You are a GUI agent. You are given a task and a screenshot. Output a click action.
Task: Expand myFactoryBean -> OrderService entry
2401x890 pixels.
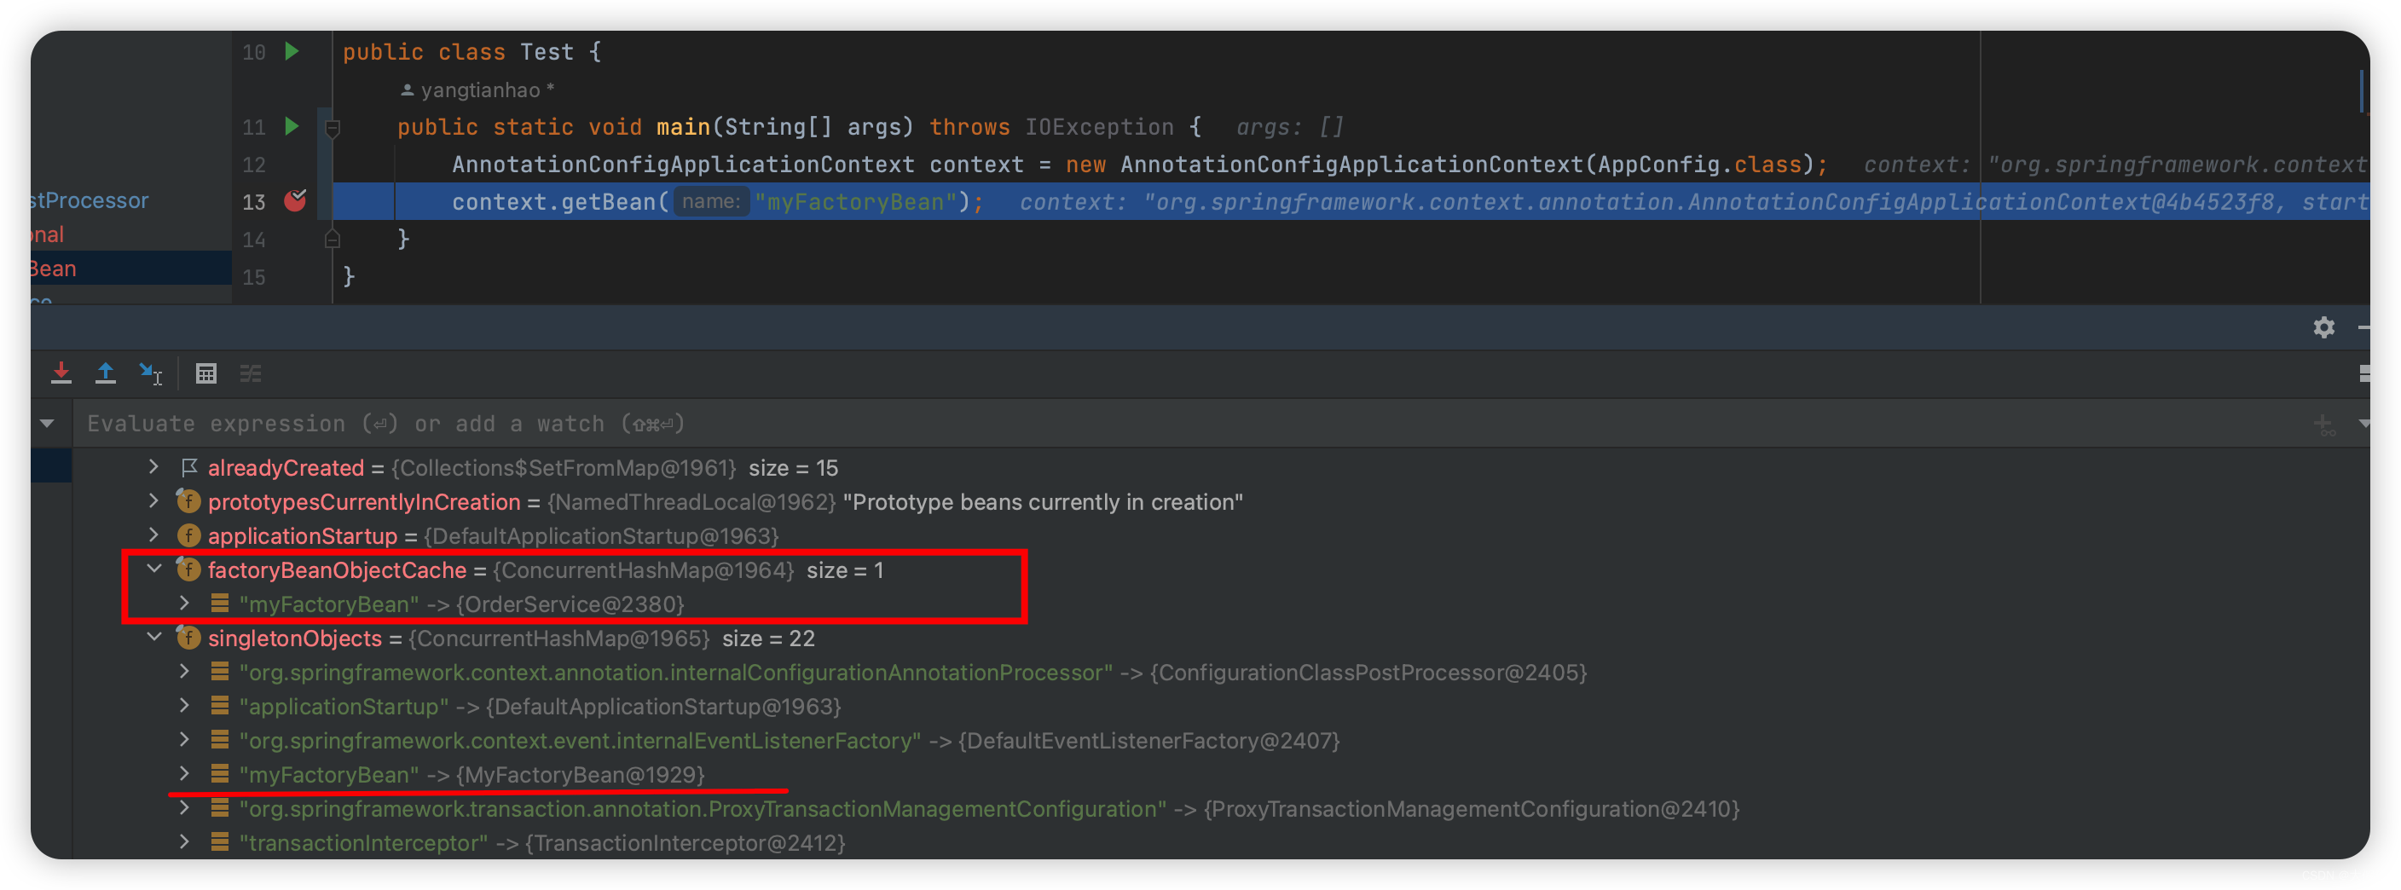[x=184, y=603]
